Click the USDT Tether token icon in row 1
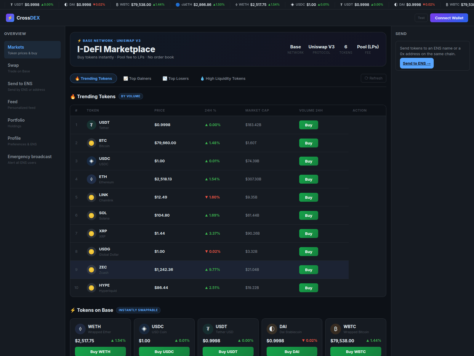474x356 pixels. 92,125
